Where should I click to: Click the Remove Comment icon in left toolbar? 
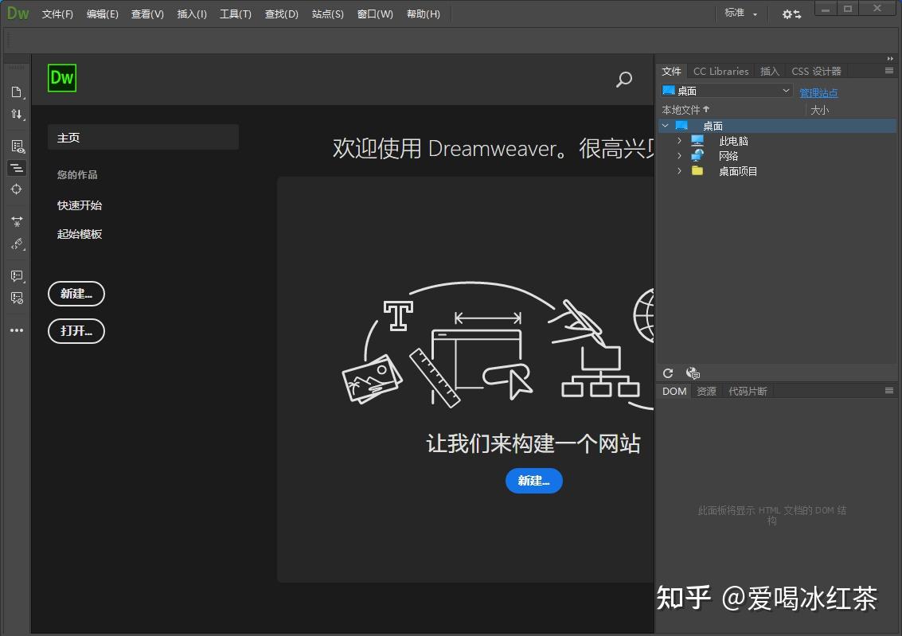[x=17, y=298]
